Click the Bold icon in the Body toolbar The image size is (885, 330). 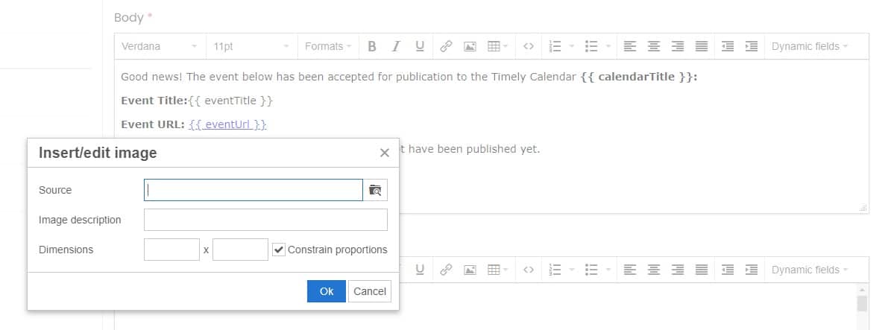(372, 46)
